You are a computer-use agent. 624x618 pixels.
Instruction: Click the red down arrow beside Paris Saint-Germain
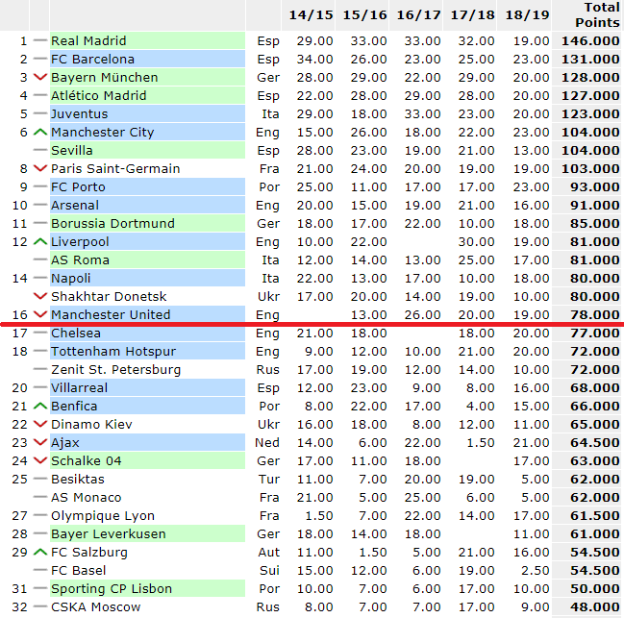(x=40, y=168)
